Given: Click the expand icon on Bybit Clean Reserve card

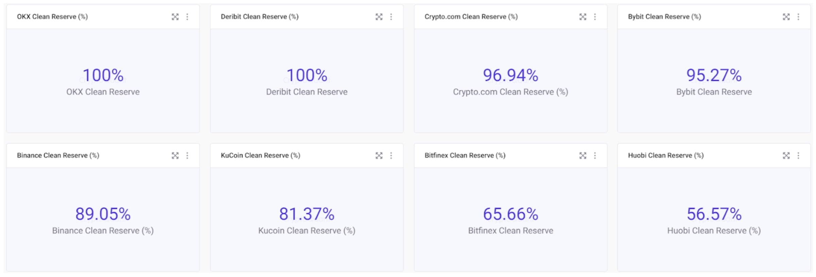Looking at the screenshot, I should tap(786, 17).
